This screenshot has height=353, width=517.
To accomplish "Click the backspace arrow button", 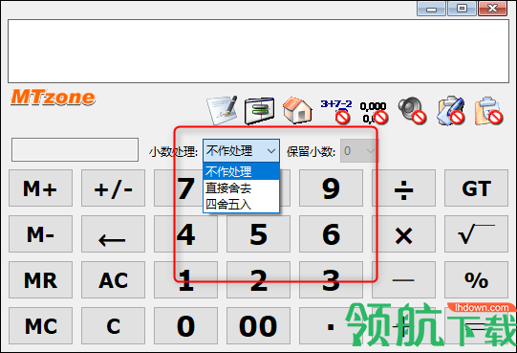I will 113,234.
